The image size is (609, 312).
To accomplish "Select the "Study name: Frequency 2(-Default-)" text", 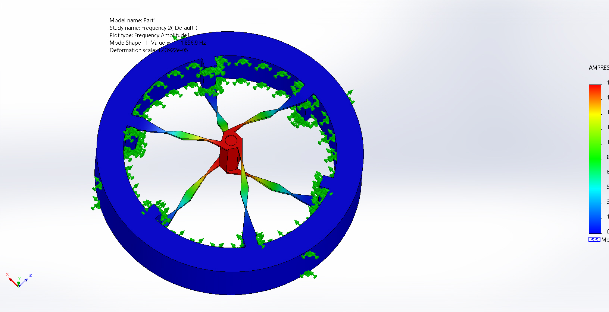I will tap(153, 28).
